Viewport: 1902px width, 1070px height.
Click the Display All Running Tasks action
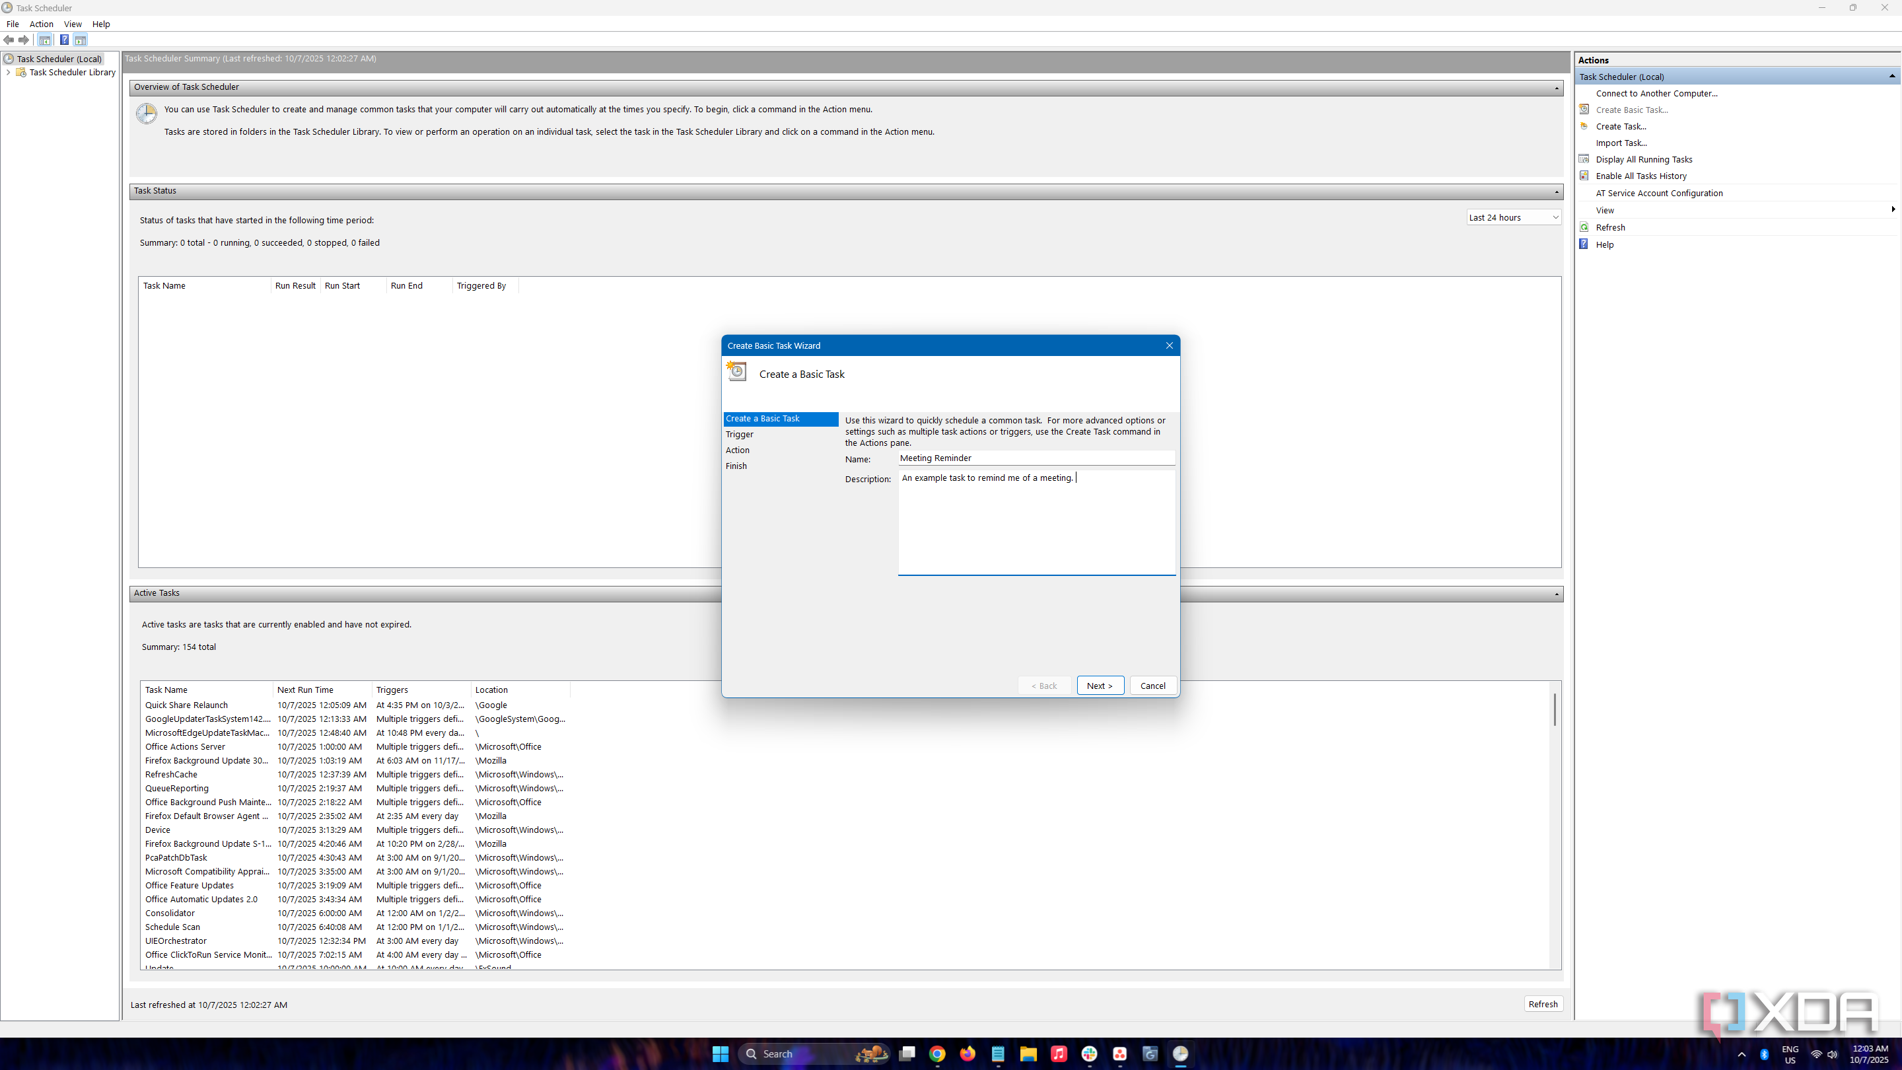1644,159
